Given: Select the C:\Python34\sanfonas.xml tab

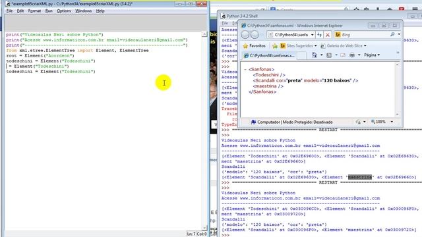Looking at the screenshot, I should [269, 55].
